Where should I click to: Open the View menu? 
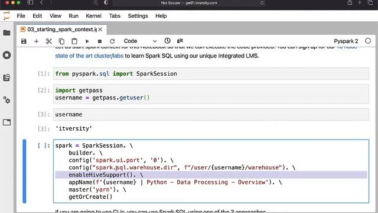click(x=56, y=16)
